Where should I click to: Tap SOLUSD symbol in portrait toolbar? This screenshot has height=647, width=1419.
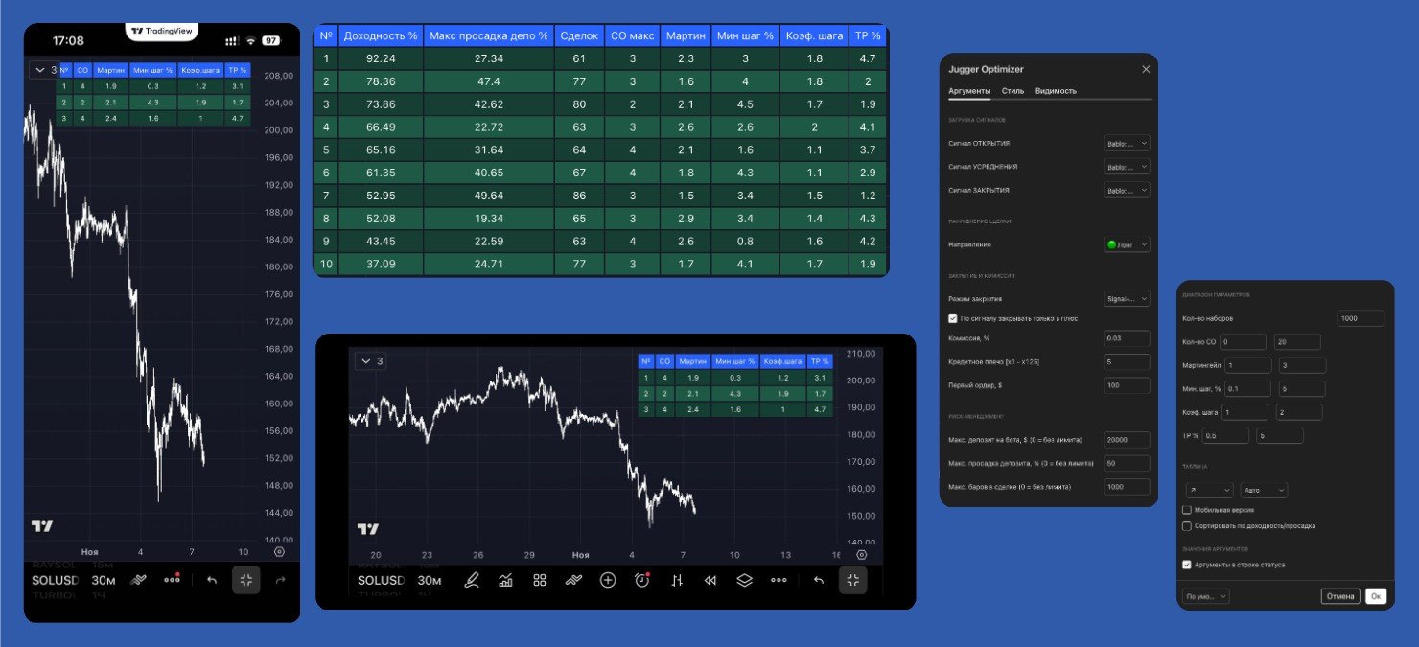pos(57,581)
